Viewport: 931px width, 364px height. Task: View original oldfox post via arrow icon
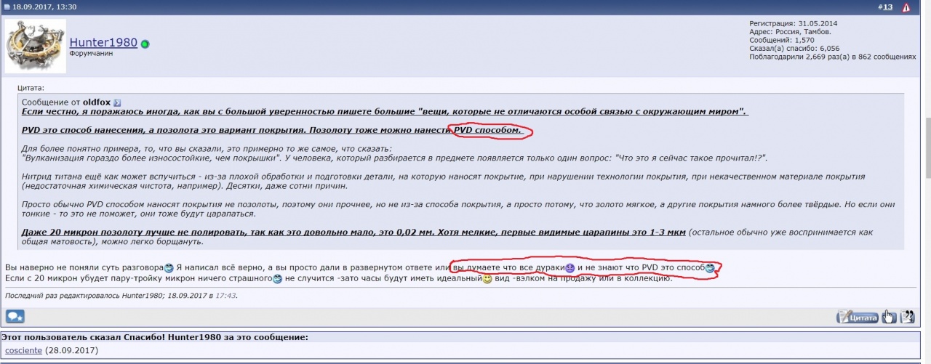pyautogui.click(x=117, y=102)
